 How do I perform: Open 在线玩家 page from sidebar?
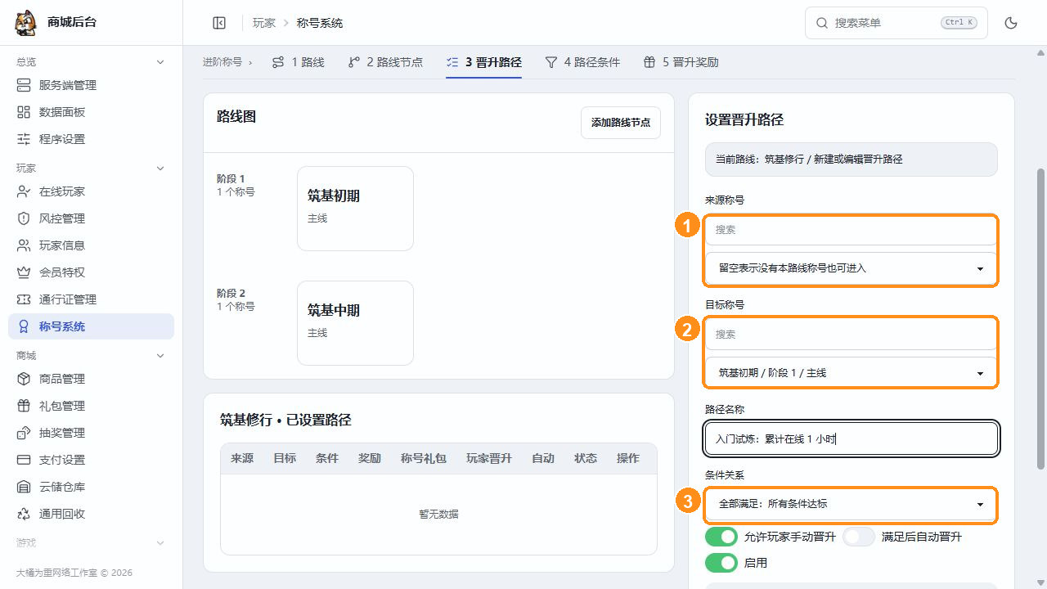pos(91,191)
